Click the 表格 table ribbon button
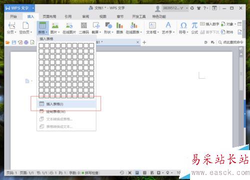Screen dimensions: 250x180 (42, 27)
